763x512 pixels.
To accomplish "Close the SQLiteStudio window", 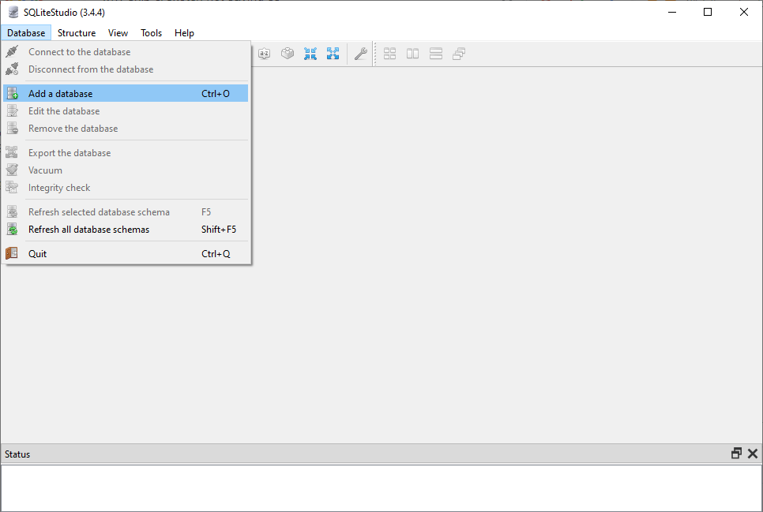I will (744, 12).
